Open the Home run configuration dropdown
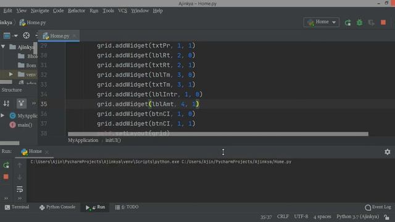The width and height of the screenshot is (395, 222). 322,22
